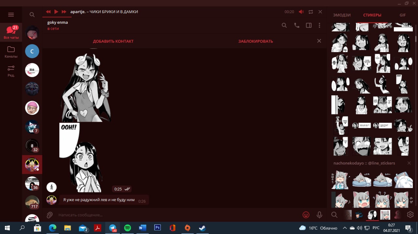The image size is (418, 234).
Task: Click the Написать сообщение input field
Action: 178,215
